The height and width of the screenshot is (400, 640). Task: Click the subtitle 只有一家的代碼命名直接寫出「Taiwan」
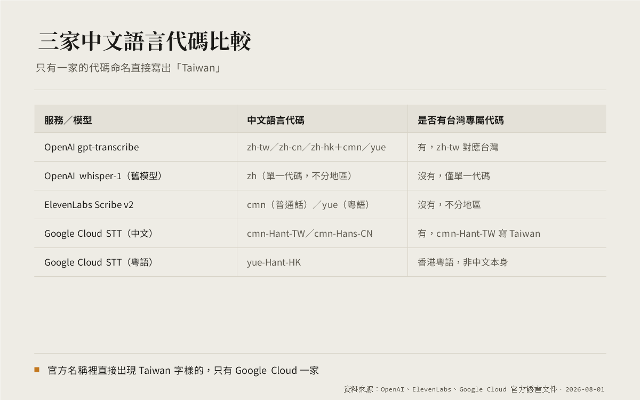coord(129,68)
